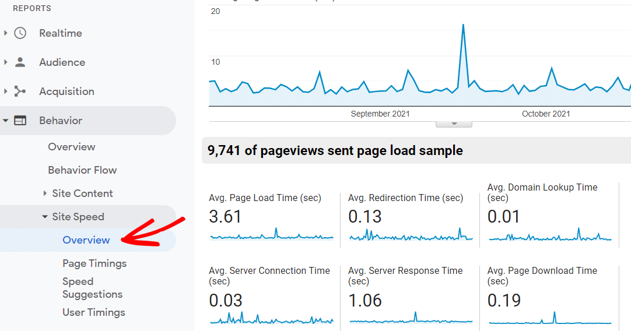Click the 1.06 server response value

[x=364, y=301]
